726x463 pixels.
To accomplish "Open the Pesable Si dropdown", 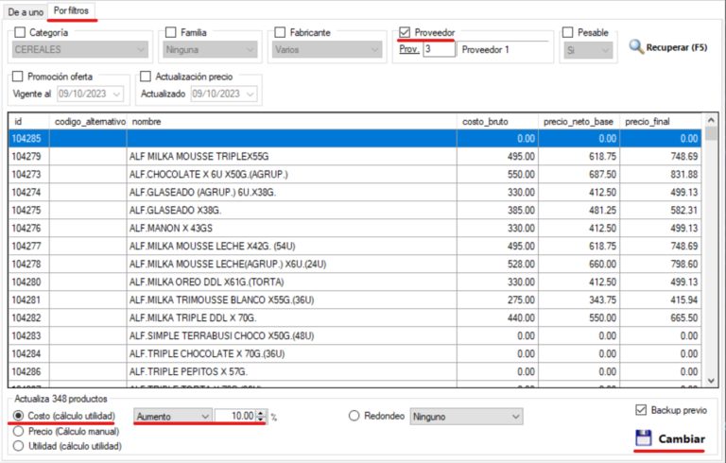I will pos(588,50).
